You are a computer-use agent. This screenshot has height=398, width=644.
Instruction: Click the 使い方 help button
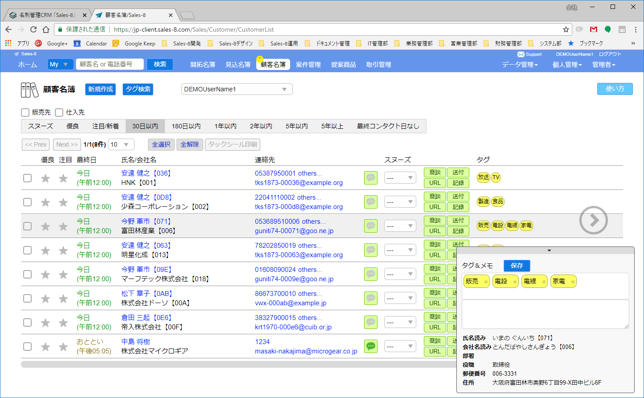(615, 89)
